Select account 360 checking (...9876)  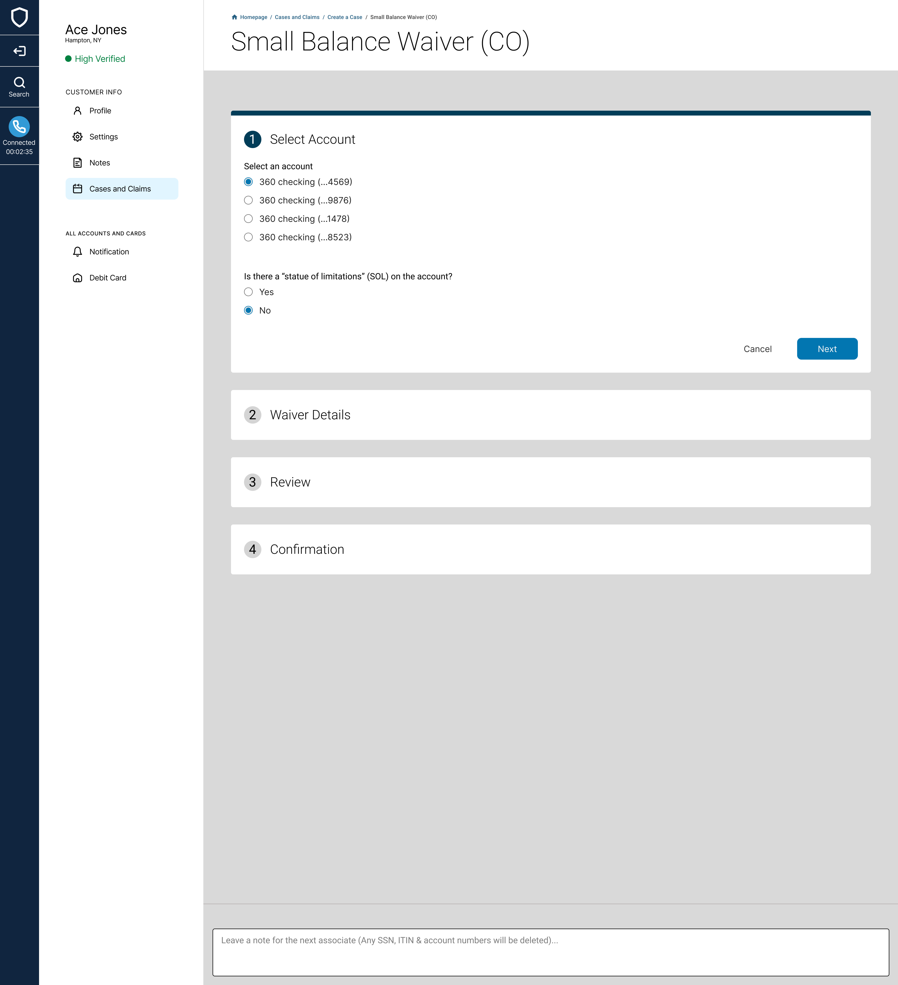(248, 200)
